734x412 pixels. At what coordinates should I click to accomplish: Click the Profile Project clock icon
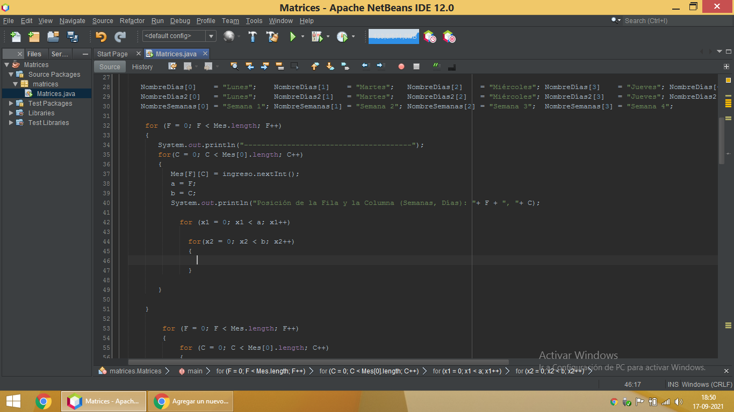pos(342,36)
